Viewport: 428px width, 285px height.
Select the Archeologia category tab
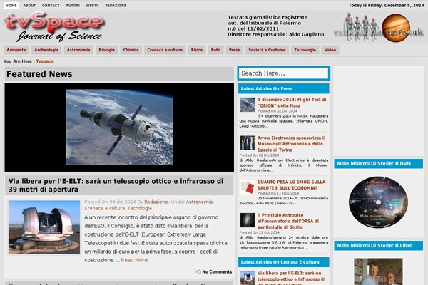[x=46, y=50]
